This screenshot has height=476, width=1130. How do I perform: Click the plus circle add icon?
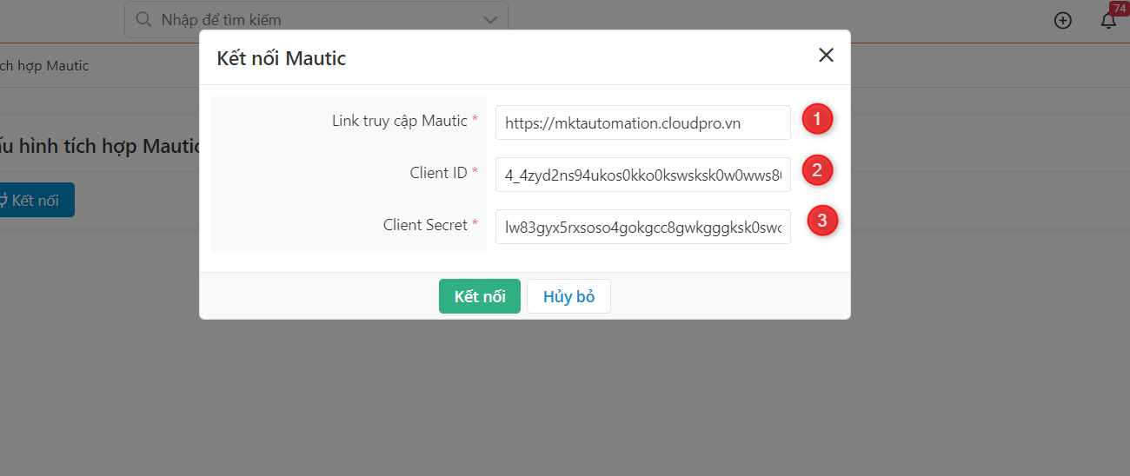[1062, 20]
